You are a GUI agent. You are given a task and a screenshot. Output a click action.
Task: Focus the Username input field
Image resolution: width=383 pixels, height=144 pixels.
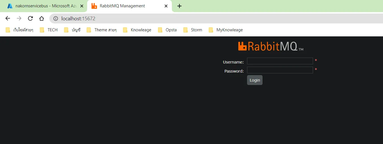[280, 61]
